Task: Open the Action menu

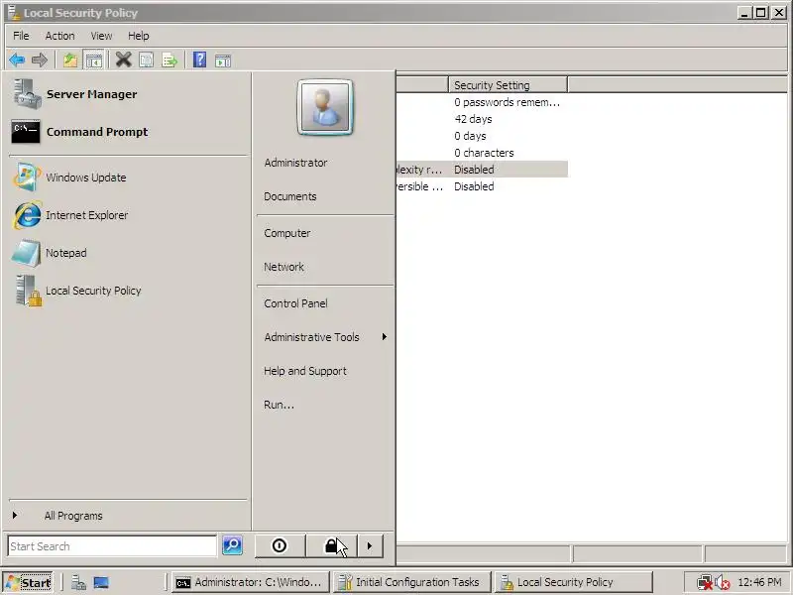Action: coord(59,36)
